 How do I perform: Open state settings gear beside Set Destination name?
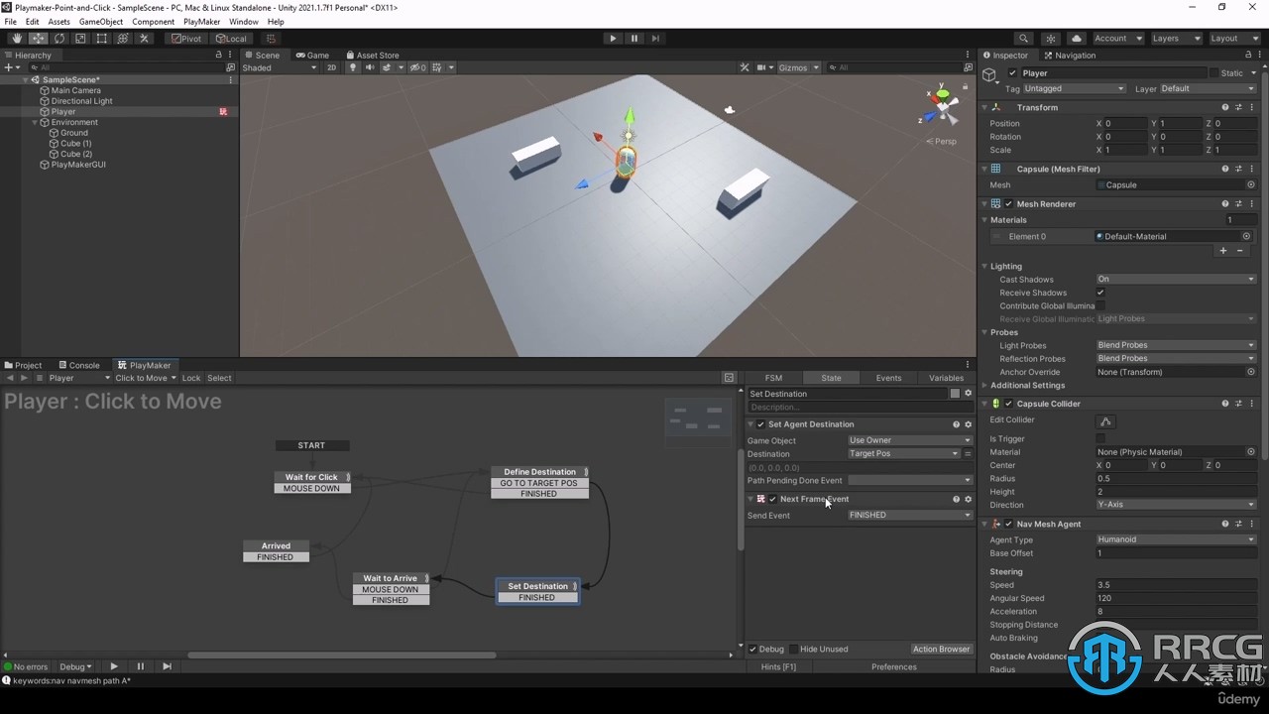pyautogui.click(x=969, y=394)
